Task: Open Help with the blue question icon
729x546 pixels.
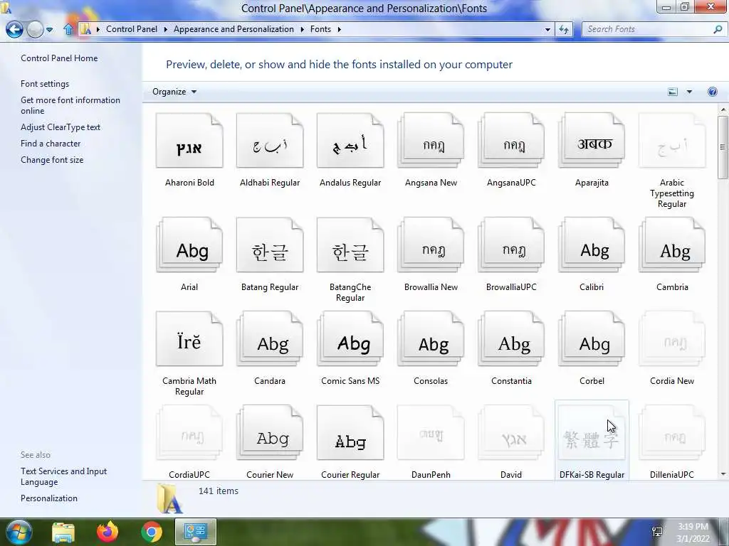Action: point(712,92)
